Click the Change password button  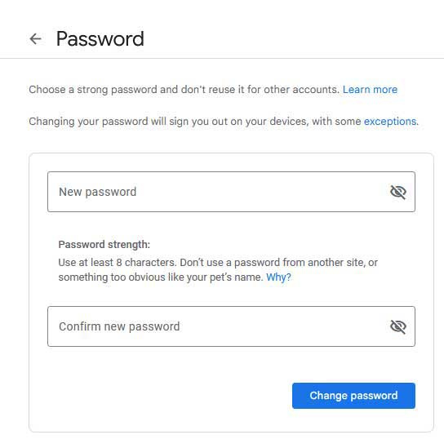point(353,396)
